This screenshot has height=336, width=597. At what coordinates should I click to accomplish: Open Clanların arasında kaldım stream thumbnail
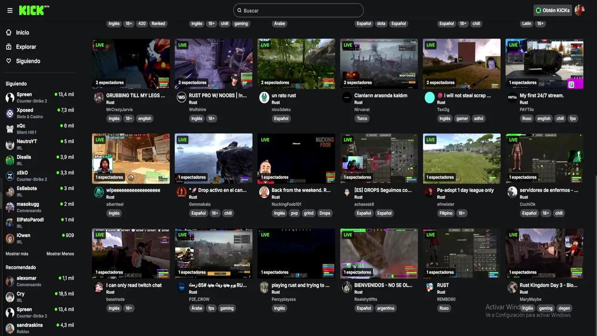379,64
